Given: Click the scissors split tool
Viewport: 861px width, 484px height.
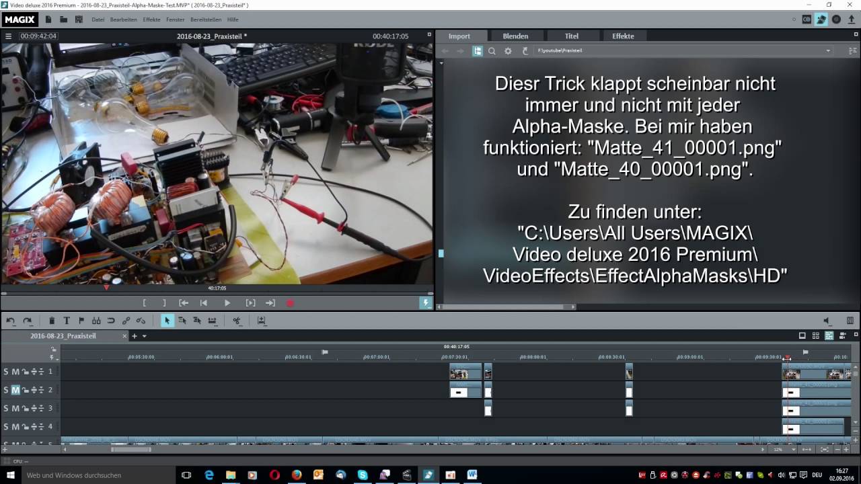Looking at the screenshot, I should pos(237,321).
